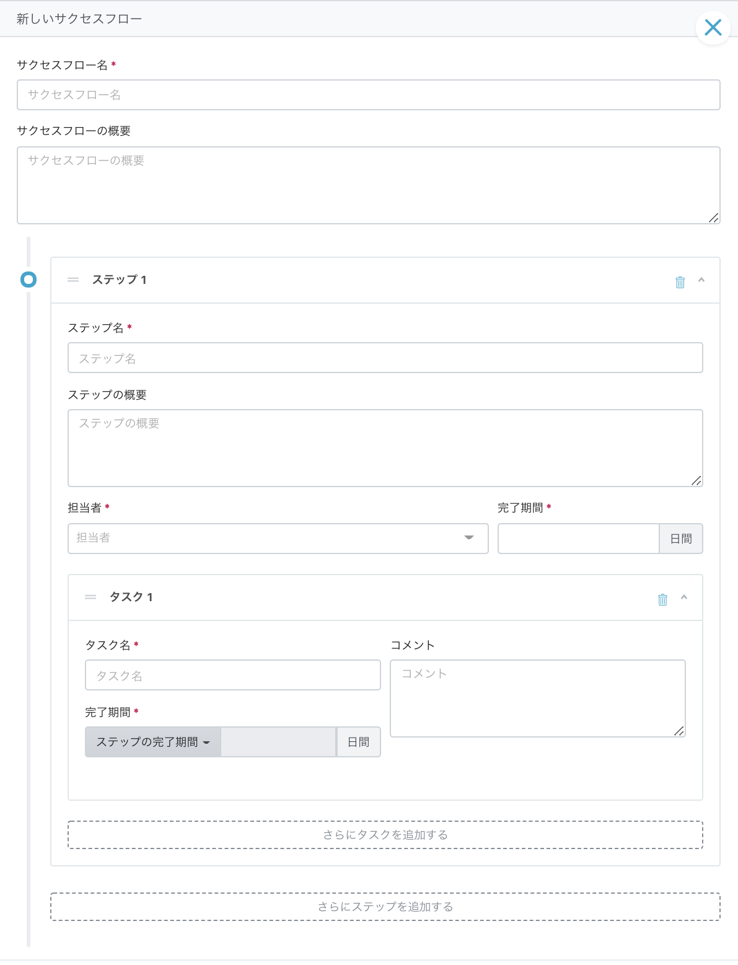This screenshot has width=738, height=965.
Task: Click the タスク名 input field
Action: pos(233,675)
